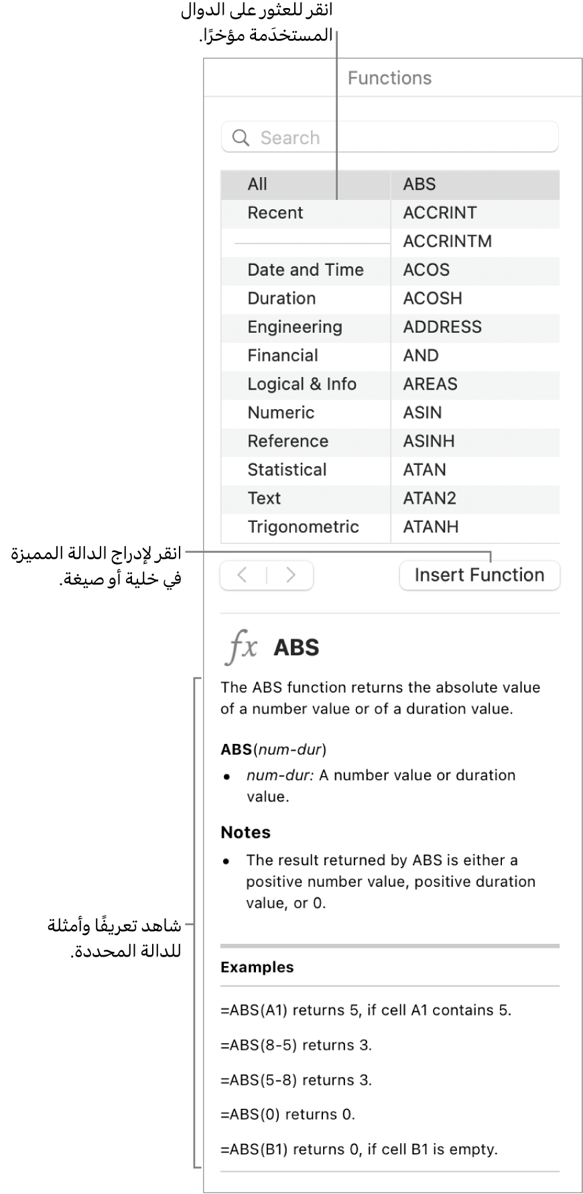This screenshot has height=1194, width=583.
Task: Click the fx function icon
Action: 241,647
